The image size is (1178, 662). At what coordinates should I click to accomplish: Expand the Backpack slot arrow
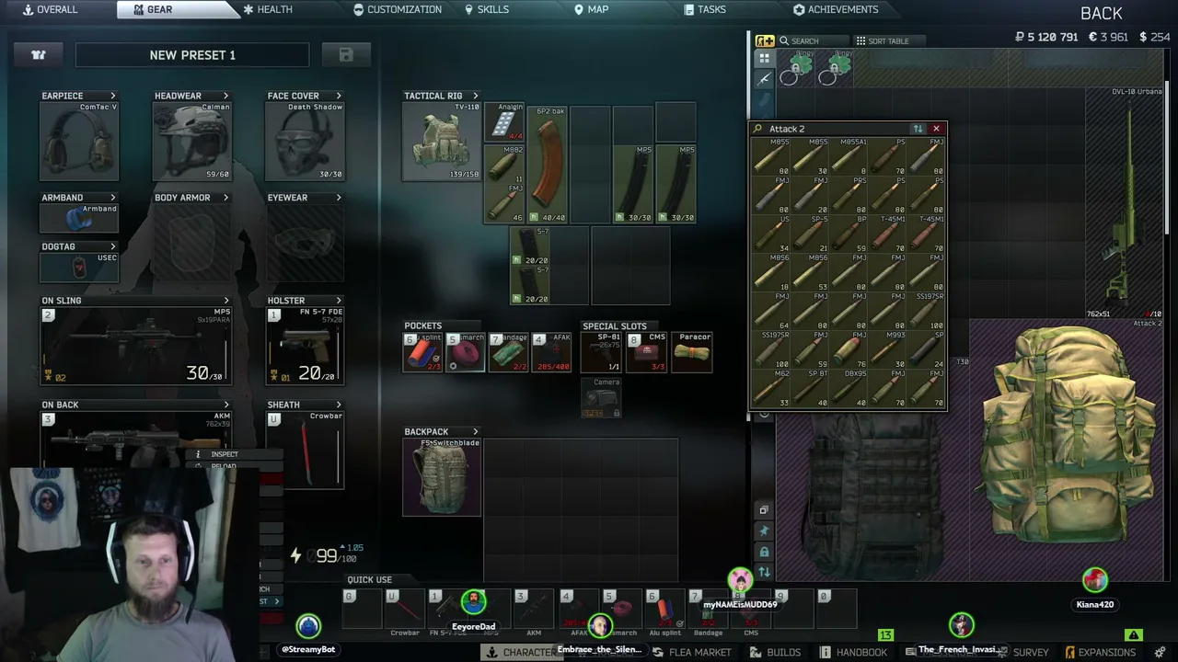coord(476,431)
